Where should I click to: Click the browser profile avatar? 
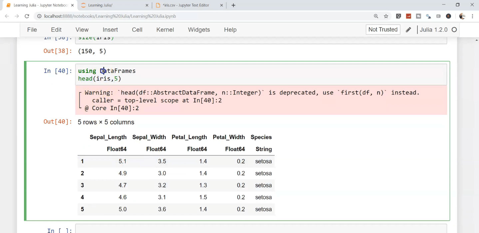462,16
